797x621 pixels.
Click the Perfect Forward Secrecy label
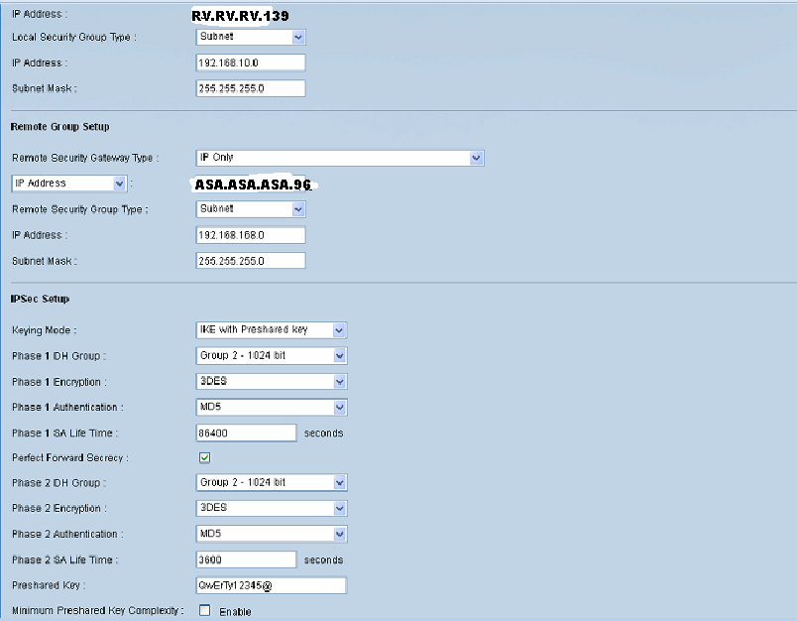point(70,457)
